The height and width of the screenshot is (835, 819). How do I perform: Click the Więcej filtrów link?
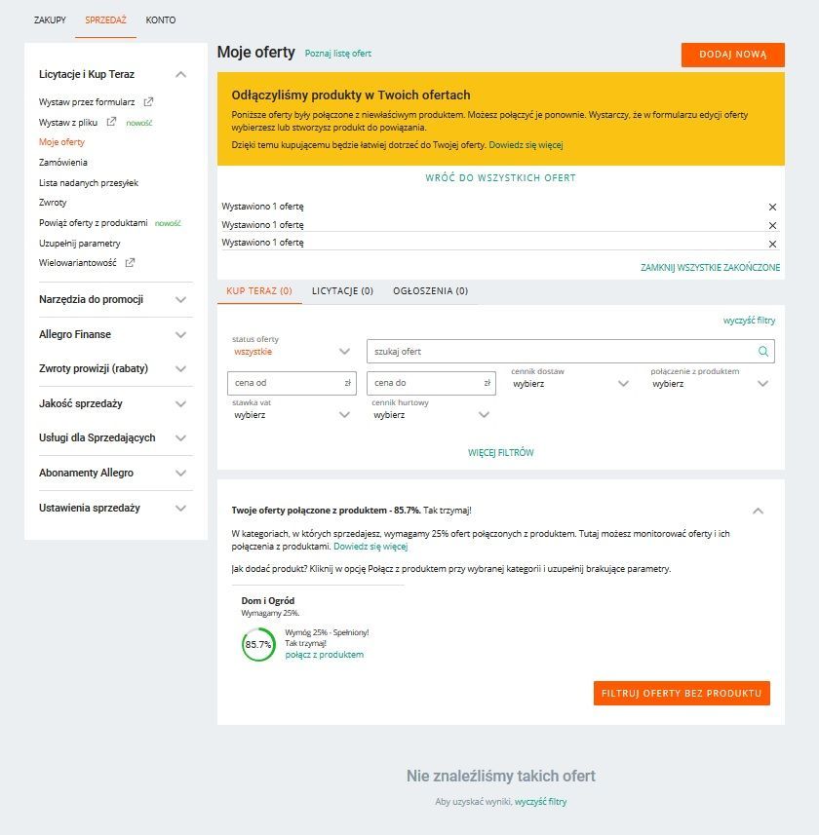point(500,453)
